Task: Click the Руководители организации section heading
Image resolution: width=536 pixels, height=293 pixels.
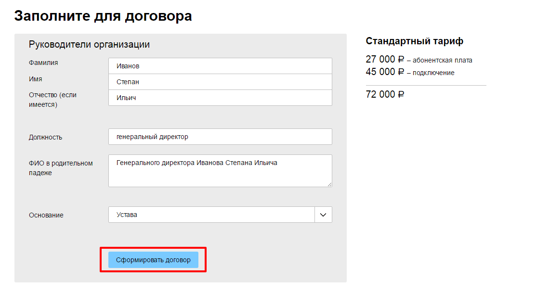Action: point(89,45)
